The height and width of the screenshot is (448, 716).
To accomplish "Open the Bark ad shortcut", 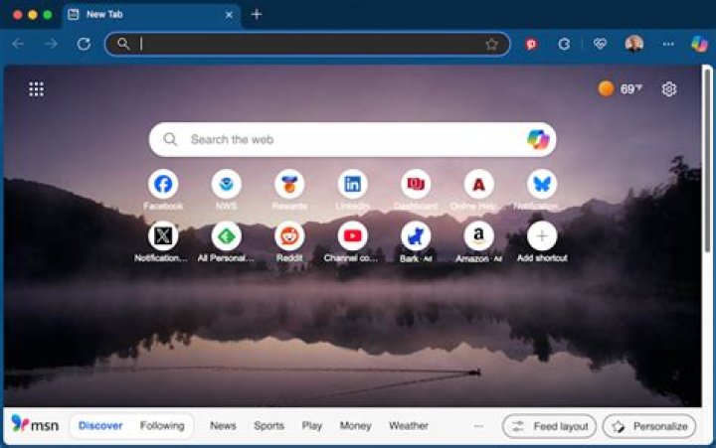I will tap(416, 236).
